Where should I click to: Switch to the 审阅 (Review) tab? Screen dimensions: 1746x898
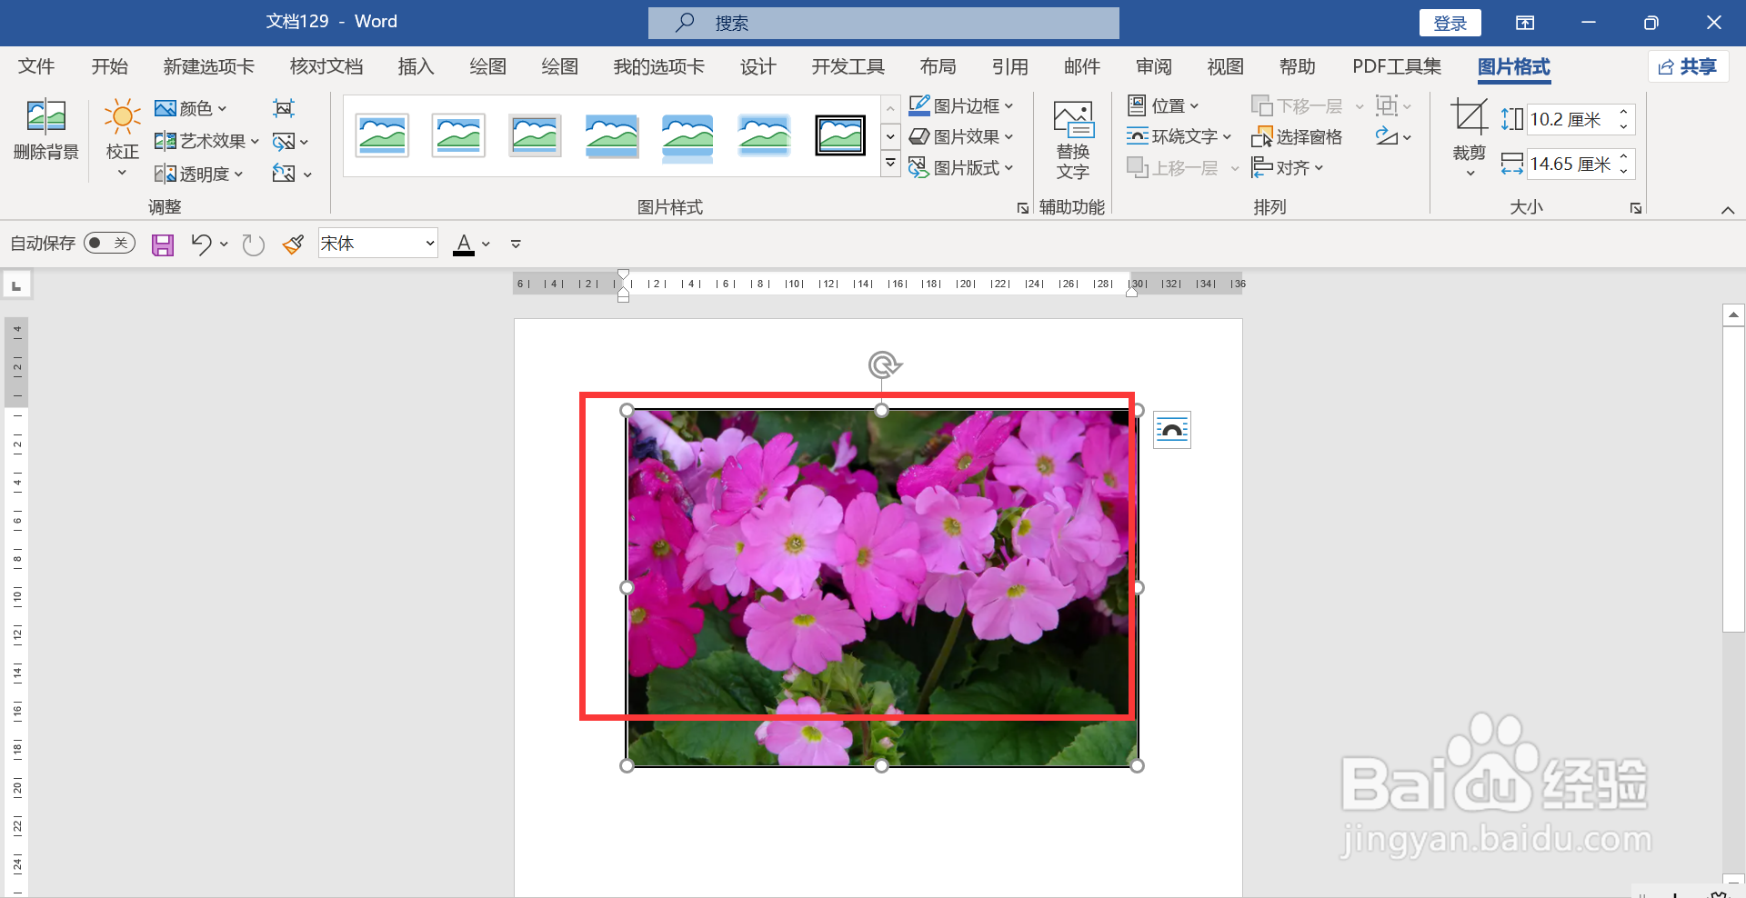tap(1154, 66)
